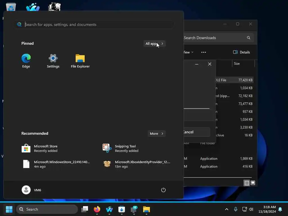This screenshot has height=216, width=288.
Task: Open the pinned Edge app
Action: click(x=26, y=61)
